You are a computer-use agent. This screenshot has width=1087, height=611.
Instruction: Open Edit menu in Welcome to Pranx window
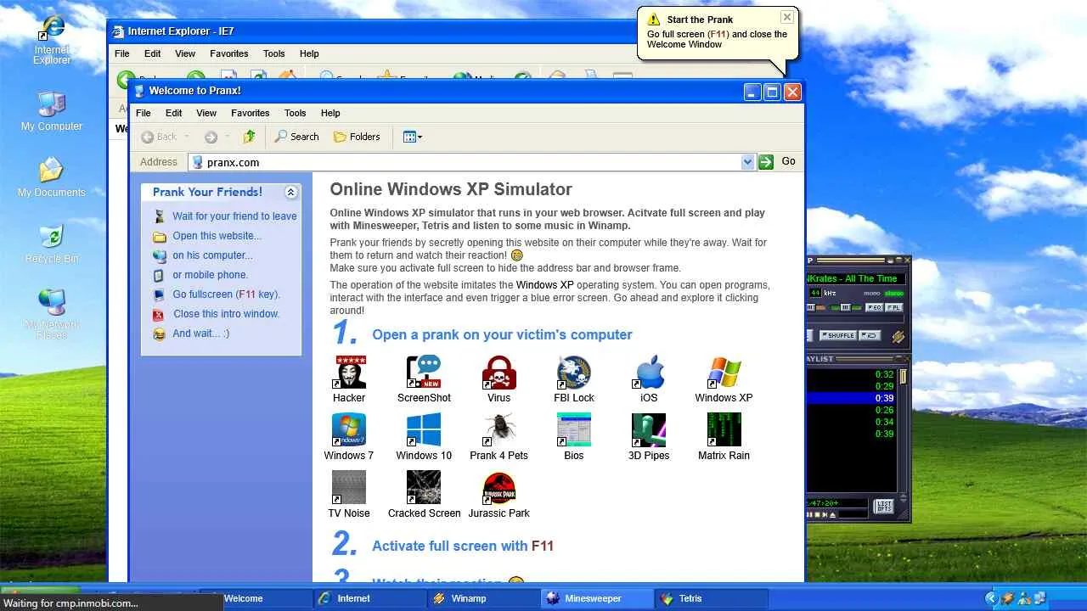174,113
